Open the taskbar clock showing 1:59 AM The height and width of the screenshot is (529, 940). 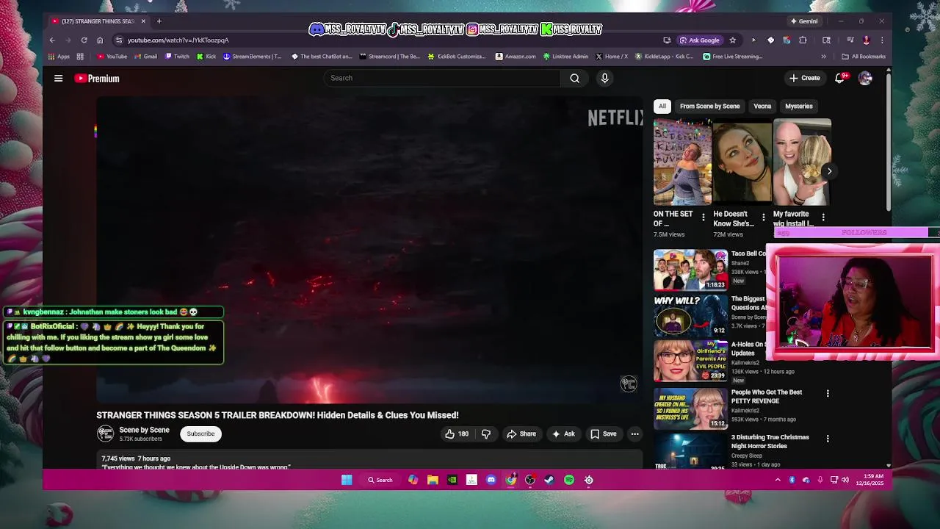point(872,480)
